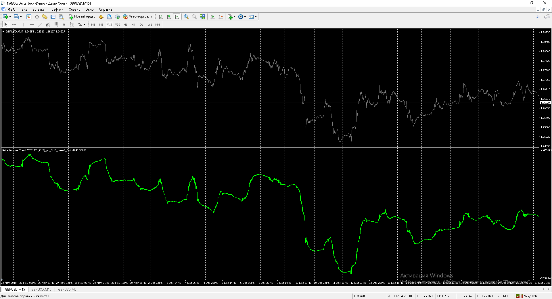The width and height of the screenshot is (552, 299).
Task: Click the Profiles icon
Action: click(x=16, y=17)
